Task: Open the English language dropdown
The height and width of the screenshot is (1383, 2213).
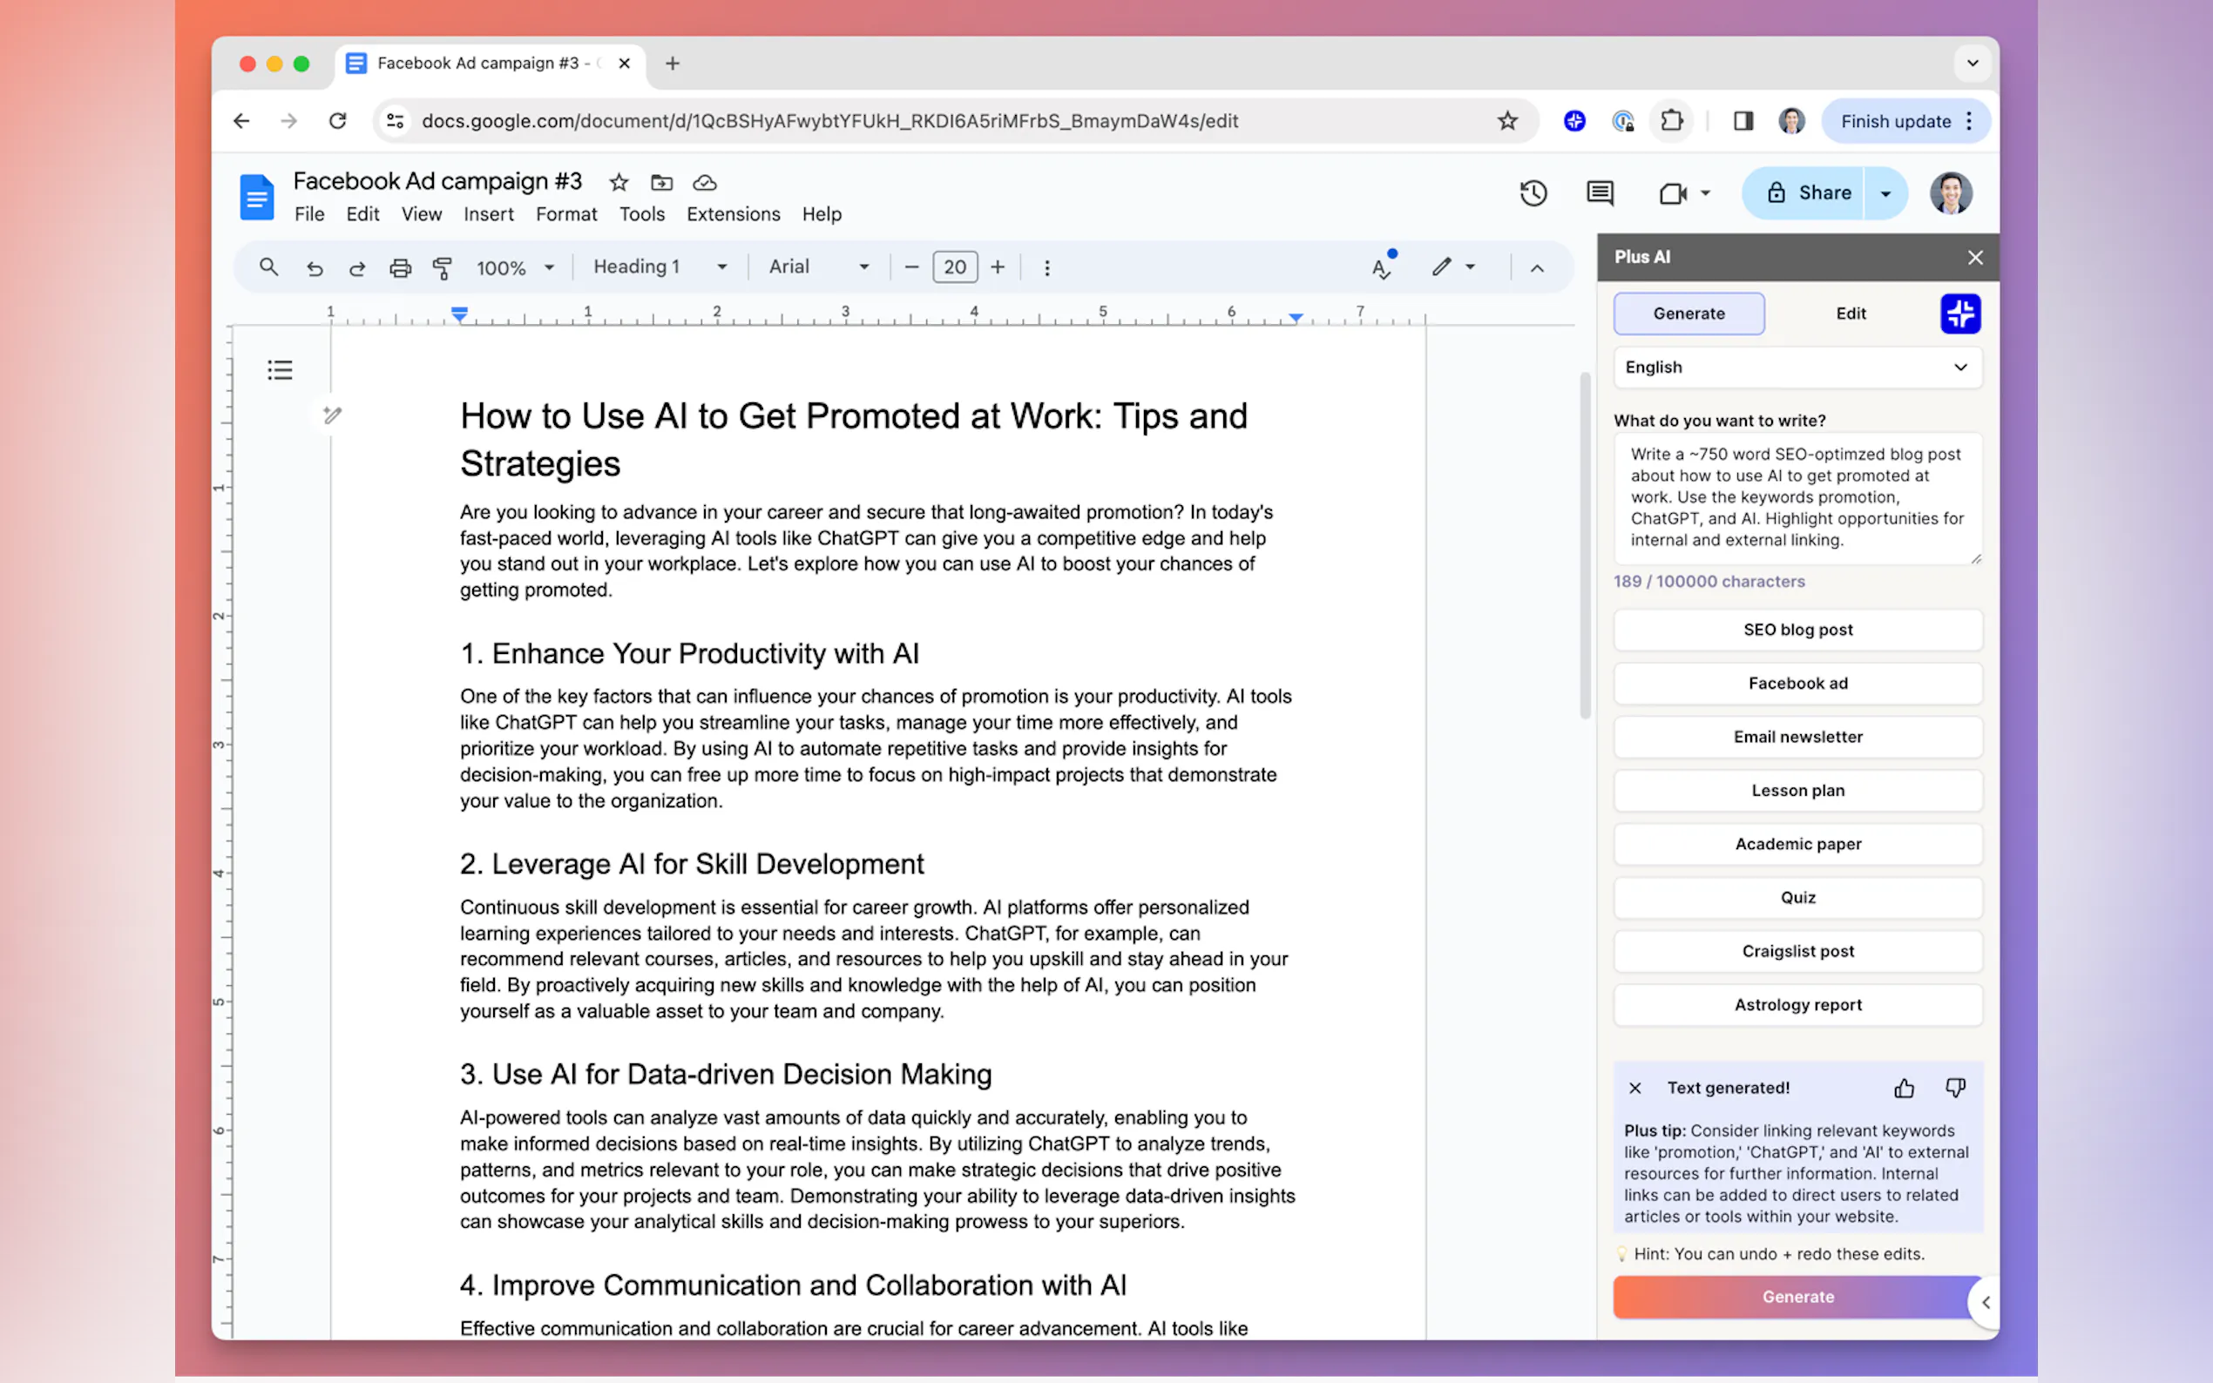Action: pos(1798,368)
